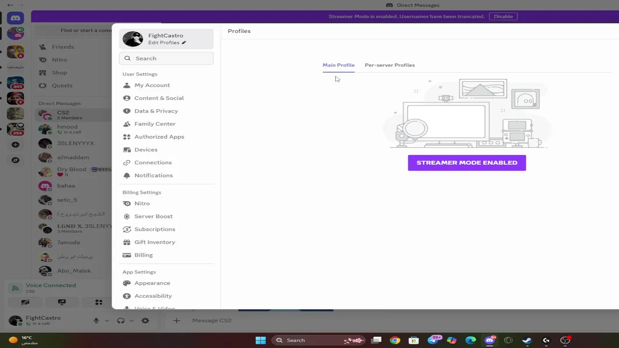The width and height of the screenshot is (619, 348).
Task: Click the plus attachment button by Message CS2
Action: (x=177, y=320)
